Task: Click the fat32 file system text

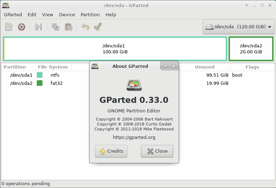Action: click(x=57, y=83)
